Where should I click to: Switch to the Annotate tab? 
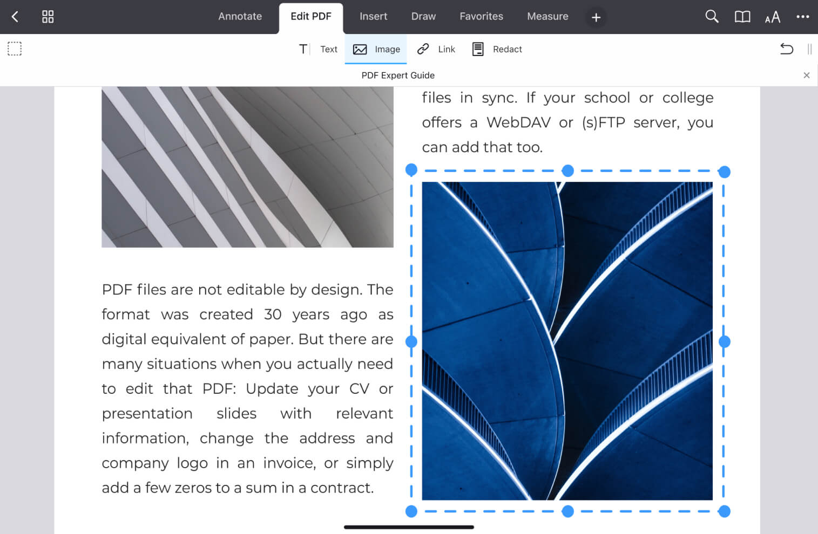click(240, 17)
